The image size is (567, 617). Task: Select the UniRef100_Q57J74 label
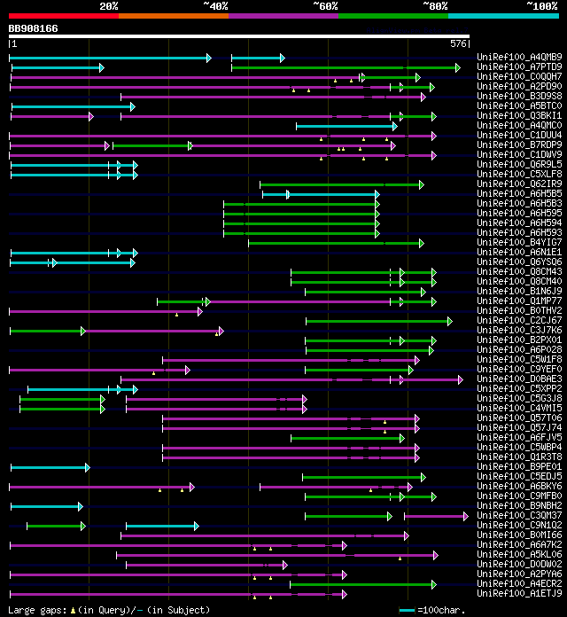tap(519, 427)
